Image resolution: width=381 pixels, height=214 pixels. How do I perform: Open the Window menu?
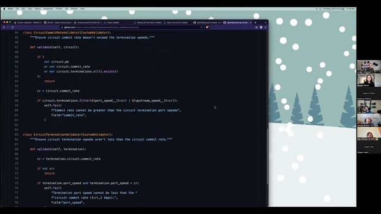(x=74, y=9)
